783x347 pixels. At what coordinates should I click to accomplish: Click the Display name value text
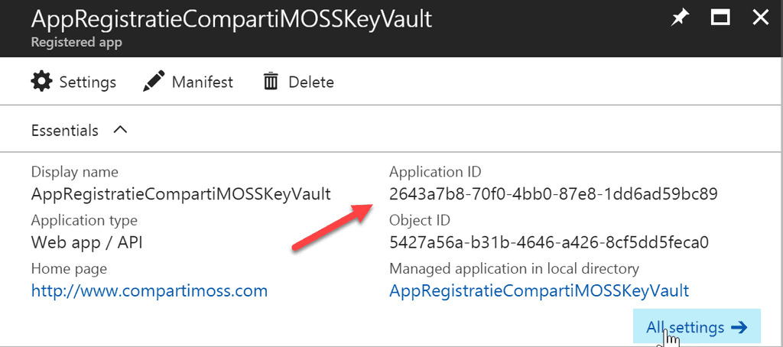(180, 193)
